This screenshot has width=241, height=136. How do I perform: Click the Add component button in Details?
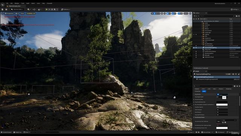pos(228,74)
